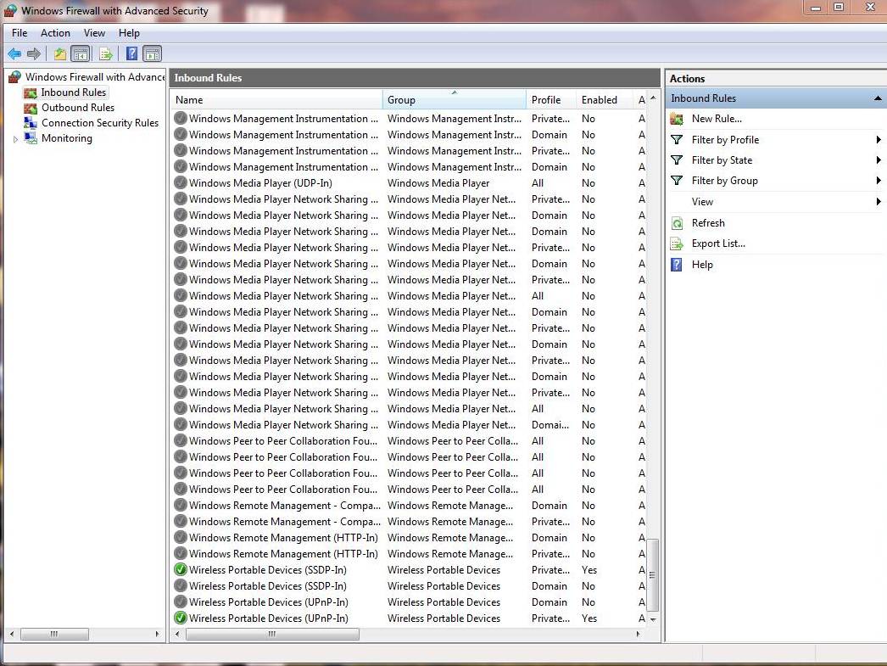Click the Connection Security Rules tree icon

31,123
